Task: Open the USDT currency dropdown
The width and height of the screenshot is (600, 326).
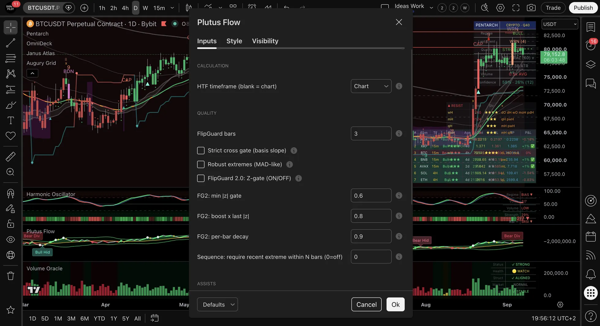Action: (560, 24)
